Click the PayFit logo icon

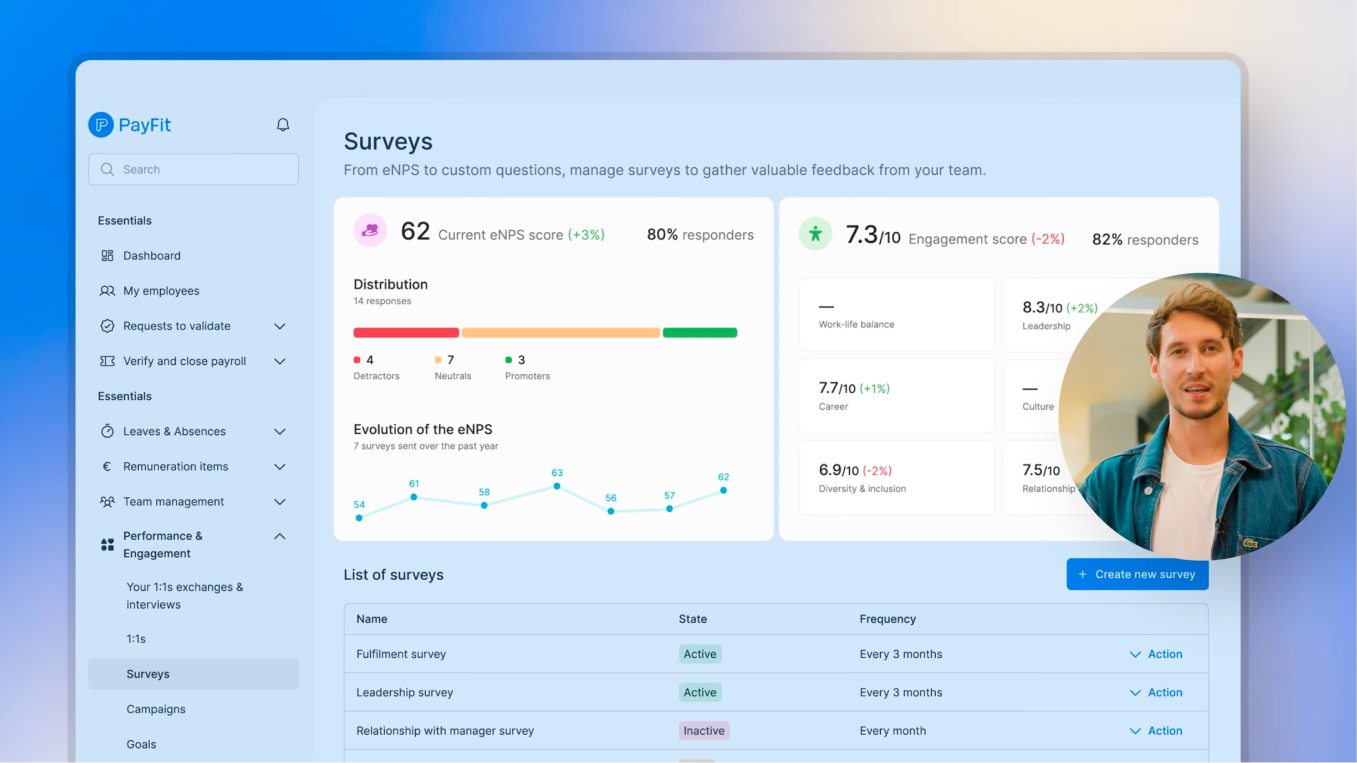[101, 125]
